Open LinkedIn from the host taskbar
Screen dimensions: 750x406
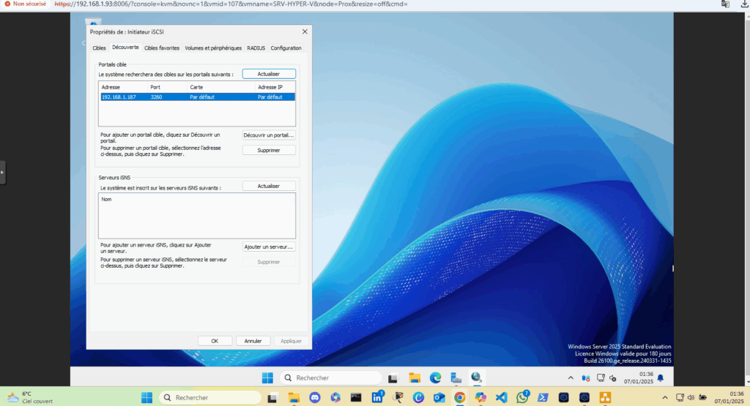(377, 397)
